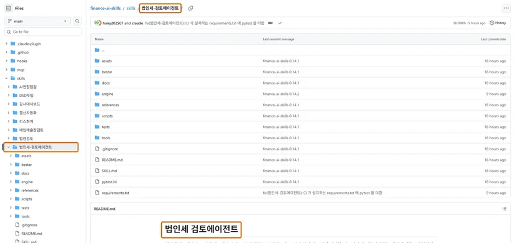Click the parent directory folder icon
Screen dimensions: 515x243
97,50
